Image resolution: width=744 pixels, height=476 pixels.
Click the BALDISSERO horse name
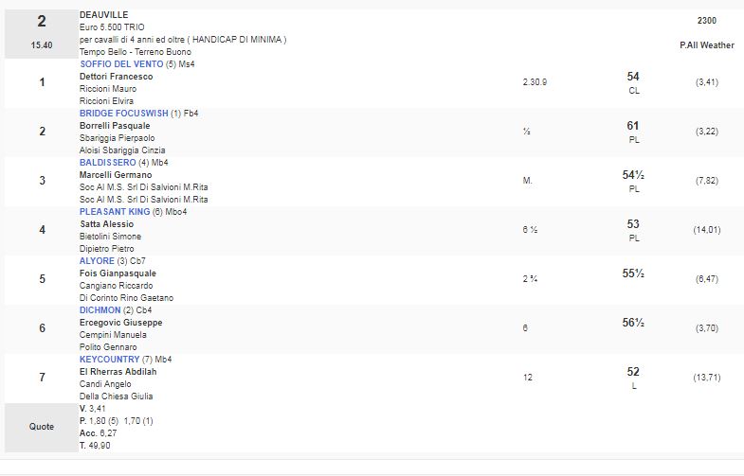107,163
